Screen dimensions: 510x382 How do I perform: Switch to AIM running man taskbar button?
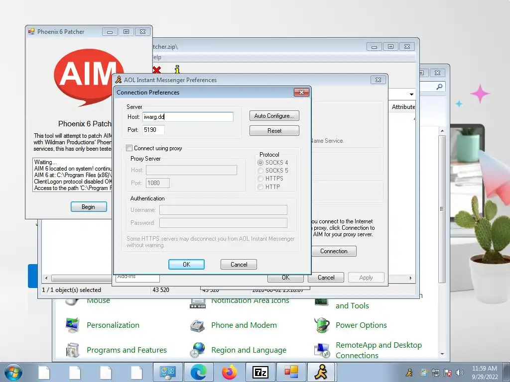322,372
